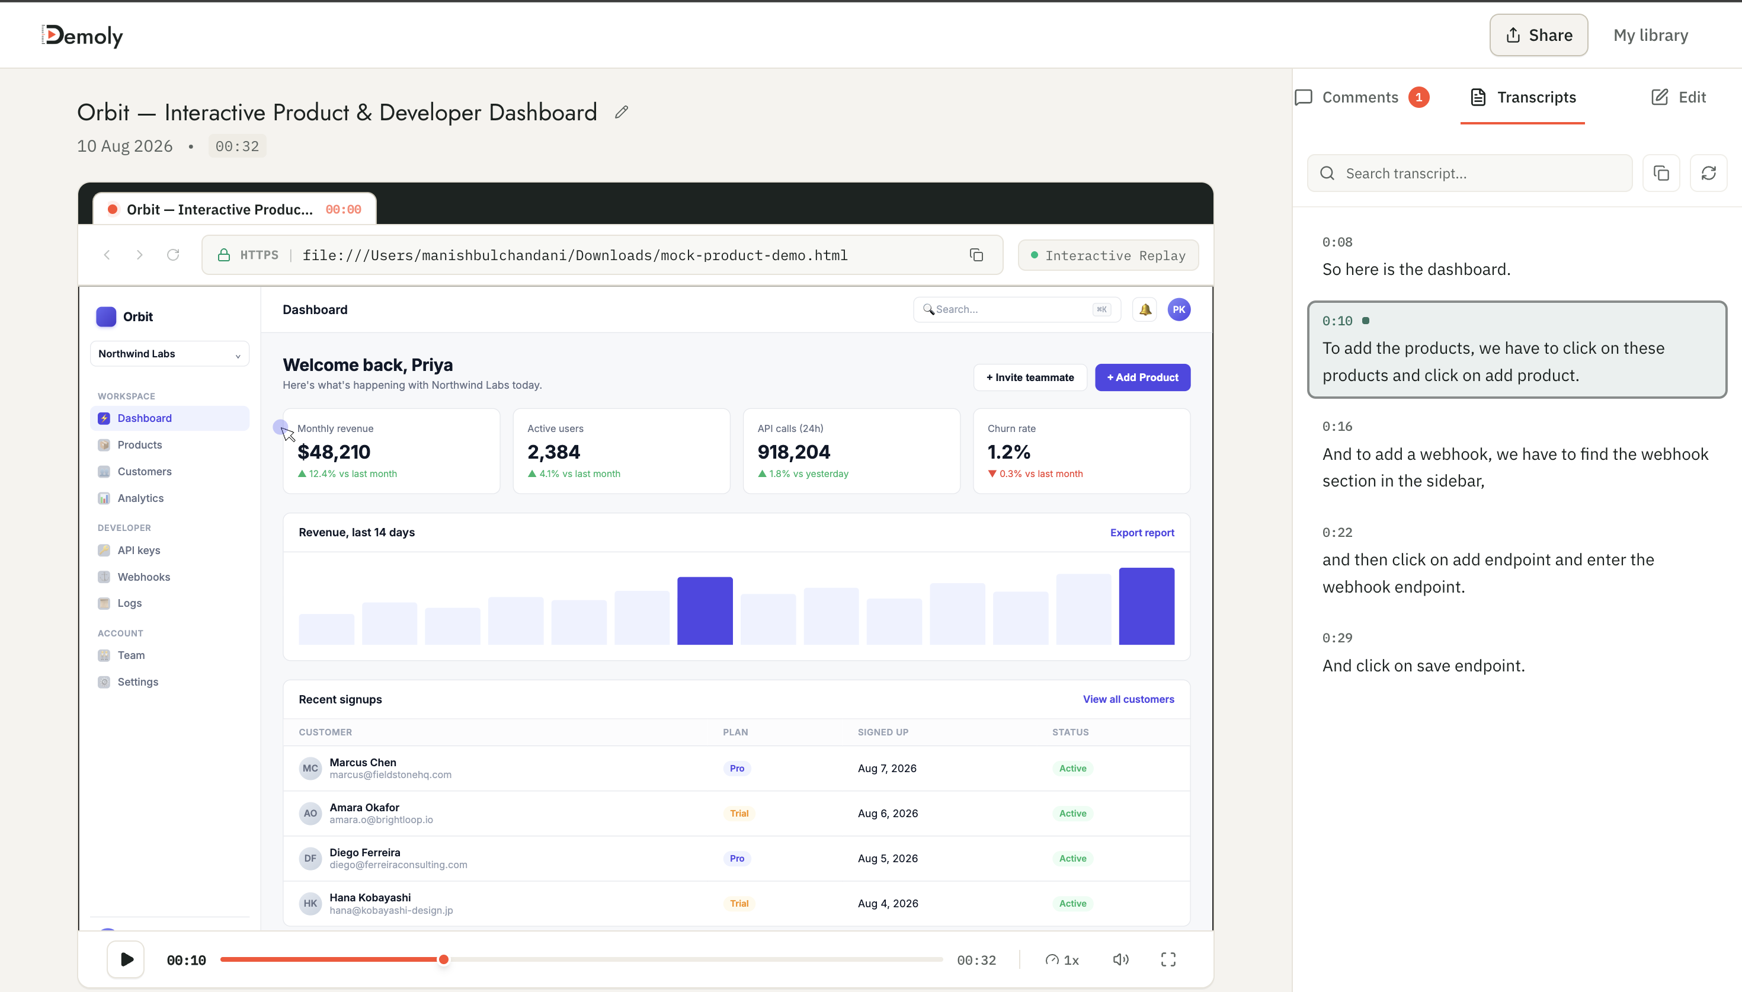This screenshot has width=1742, height=992.
Task: Toggle the Interactive Replay mode pill
Action: [1108, 255]
